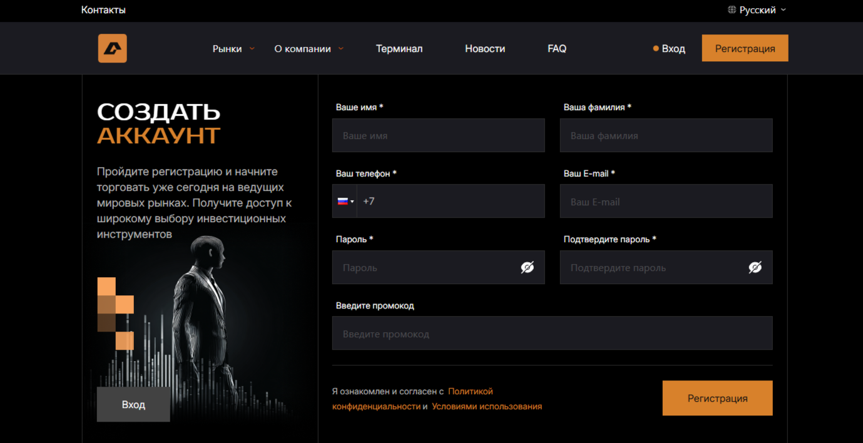Submit the form with bottom Регистрация button
This screenshot has height=443, width=863.
point(717,398)
